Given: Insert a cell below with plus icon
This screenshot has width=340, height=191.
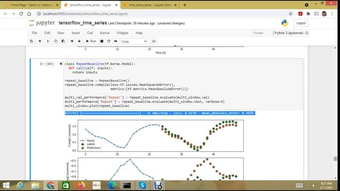Looking at the screenshot, I should [x=40, y=41].
